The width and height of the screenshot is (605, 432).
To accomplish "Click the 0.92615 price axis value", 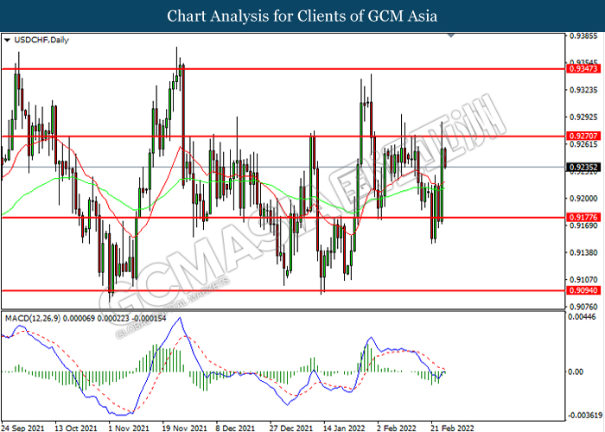I will point(583,144).
